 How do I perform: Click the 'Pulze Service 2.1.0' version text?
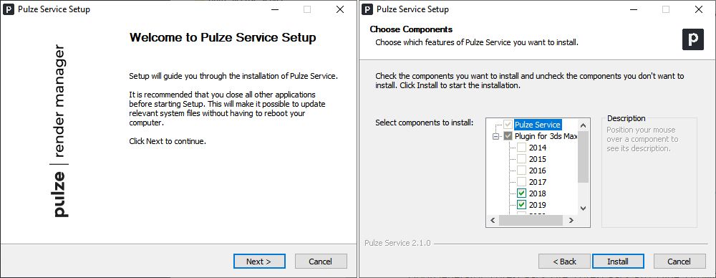(x=397, y=243)
